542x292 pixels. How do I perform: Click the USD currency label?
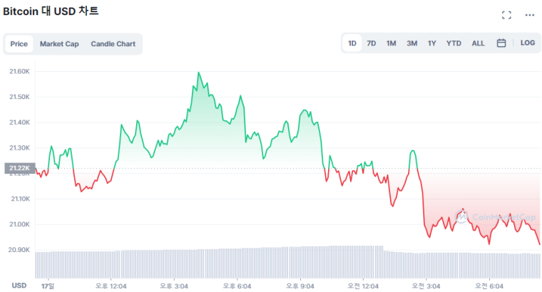coord(19,285)
